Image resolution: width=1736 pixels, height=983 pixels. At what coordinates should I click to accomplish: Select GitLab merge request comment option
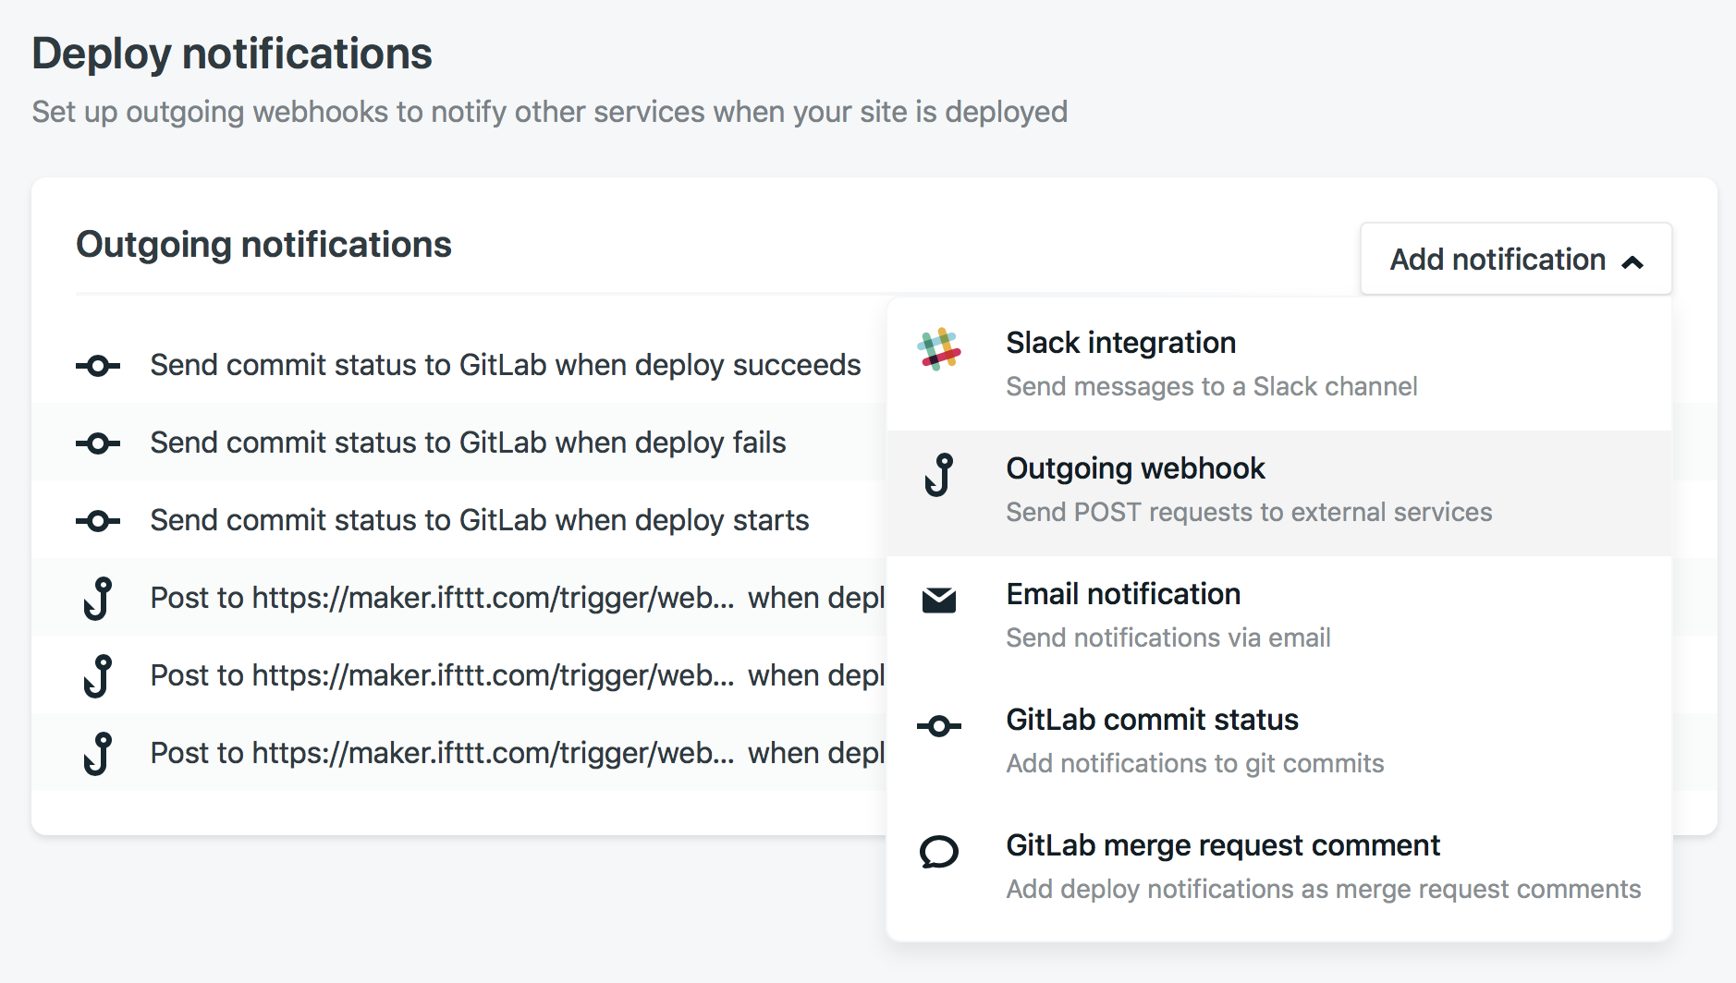[x=1222, y=845]
